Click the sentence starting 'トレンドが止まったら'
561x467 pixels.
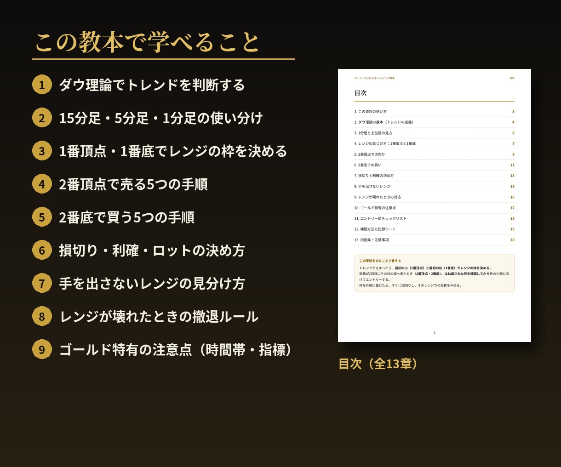(425, 268)
